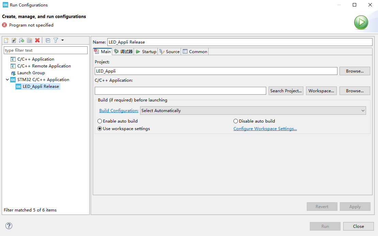The image size is (378, 236).
Task: Click the C/C++ Application type icon
Action: pyautogui.click(x=13, y=59)
